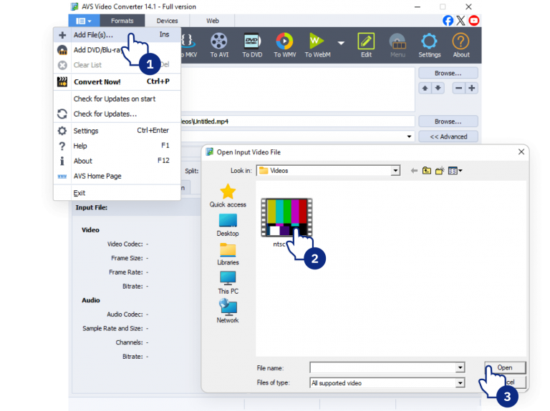The width and height of the screenshot is (550, 411).
Task: Expand the File name combo box arrow
Action: 460,367
